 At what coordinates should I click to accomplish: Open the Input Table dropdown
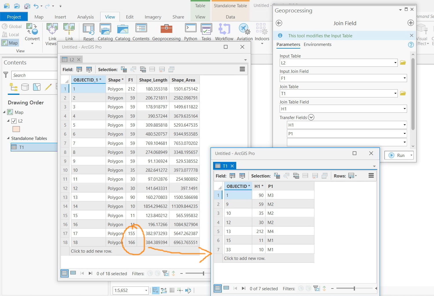[x=395, y=63]
